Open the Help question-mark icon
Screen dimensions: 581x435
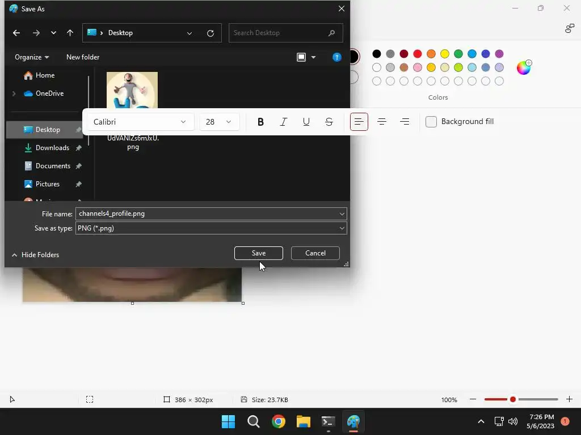[337, 57]
